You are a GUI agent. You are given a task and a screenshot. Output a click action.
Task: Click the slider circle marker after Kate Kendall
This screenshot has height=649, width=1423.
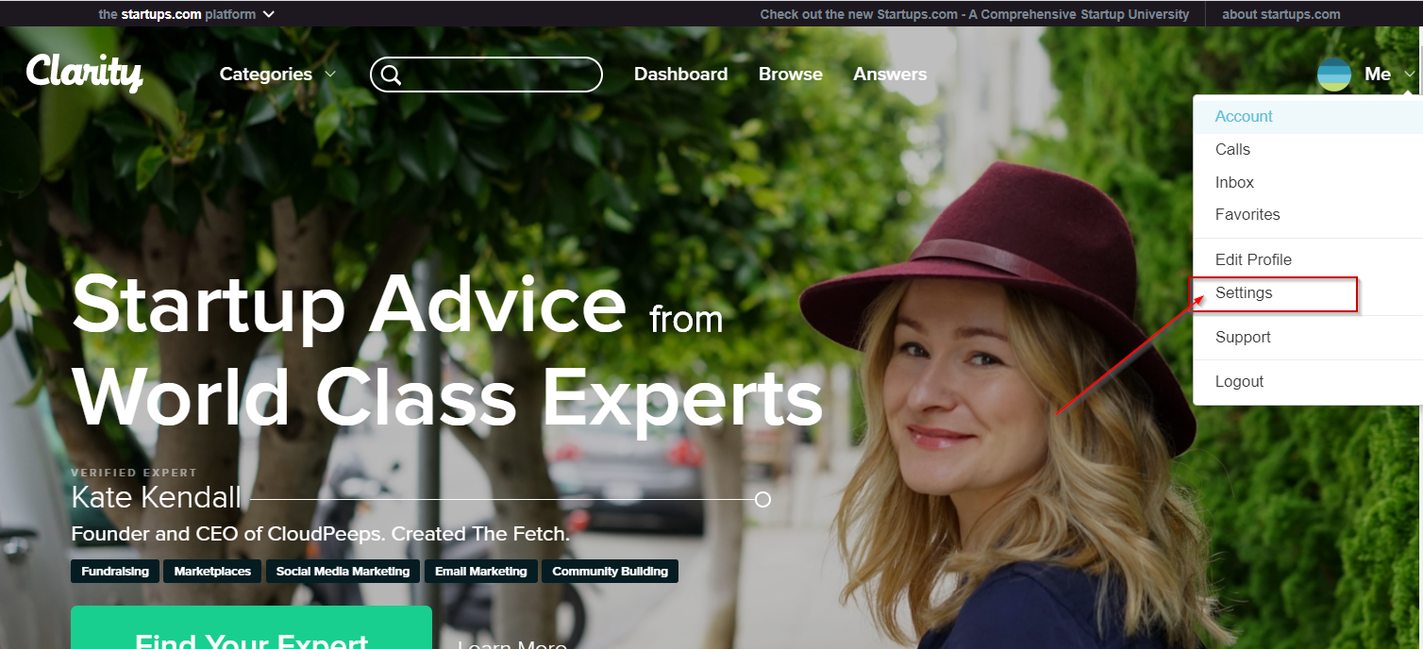coord(763,499)
